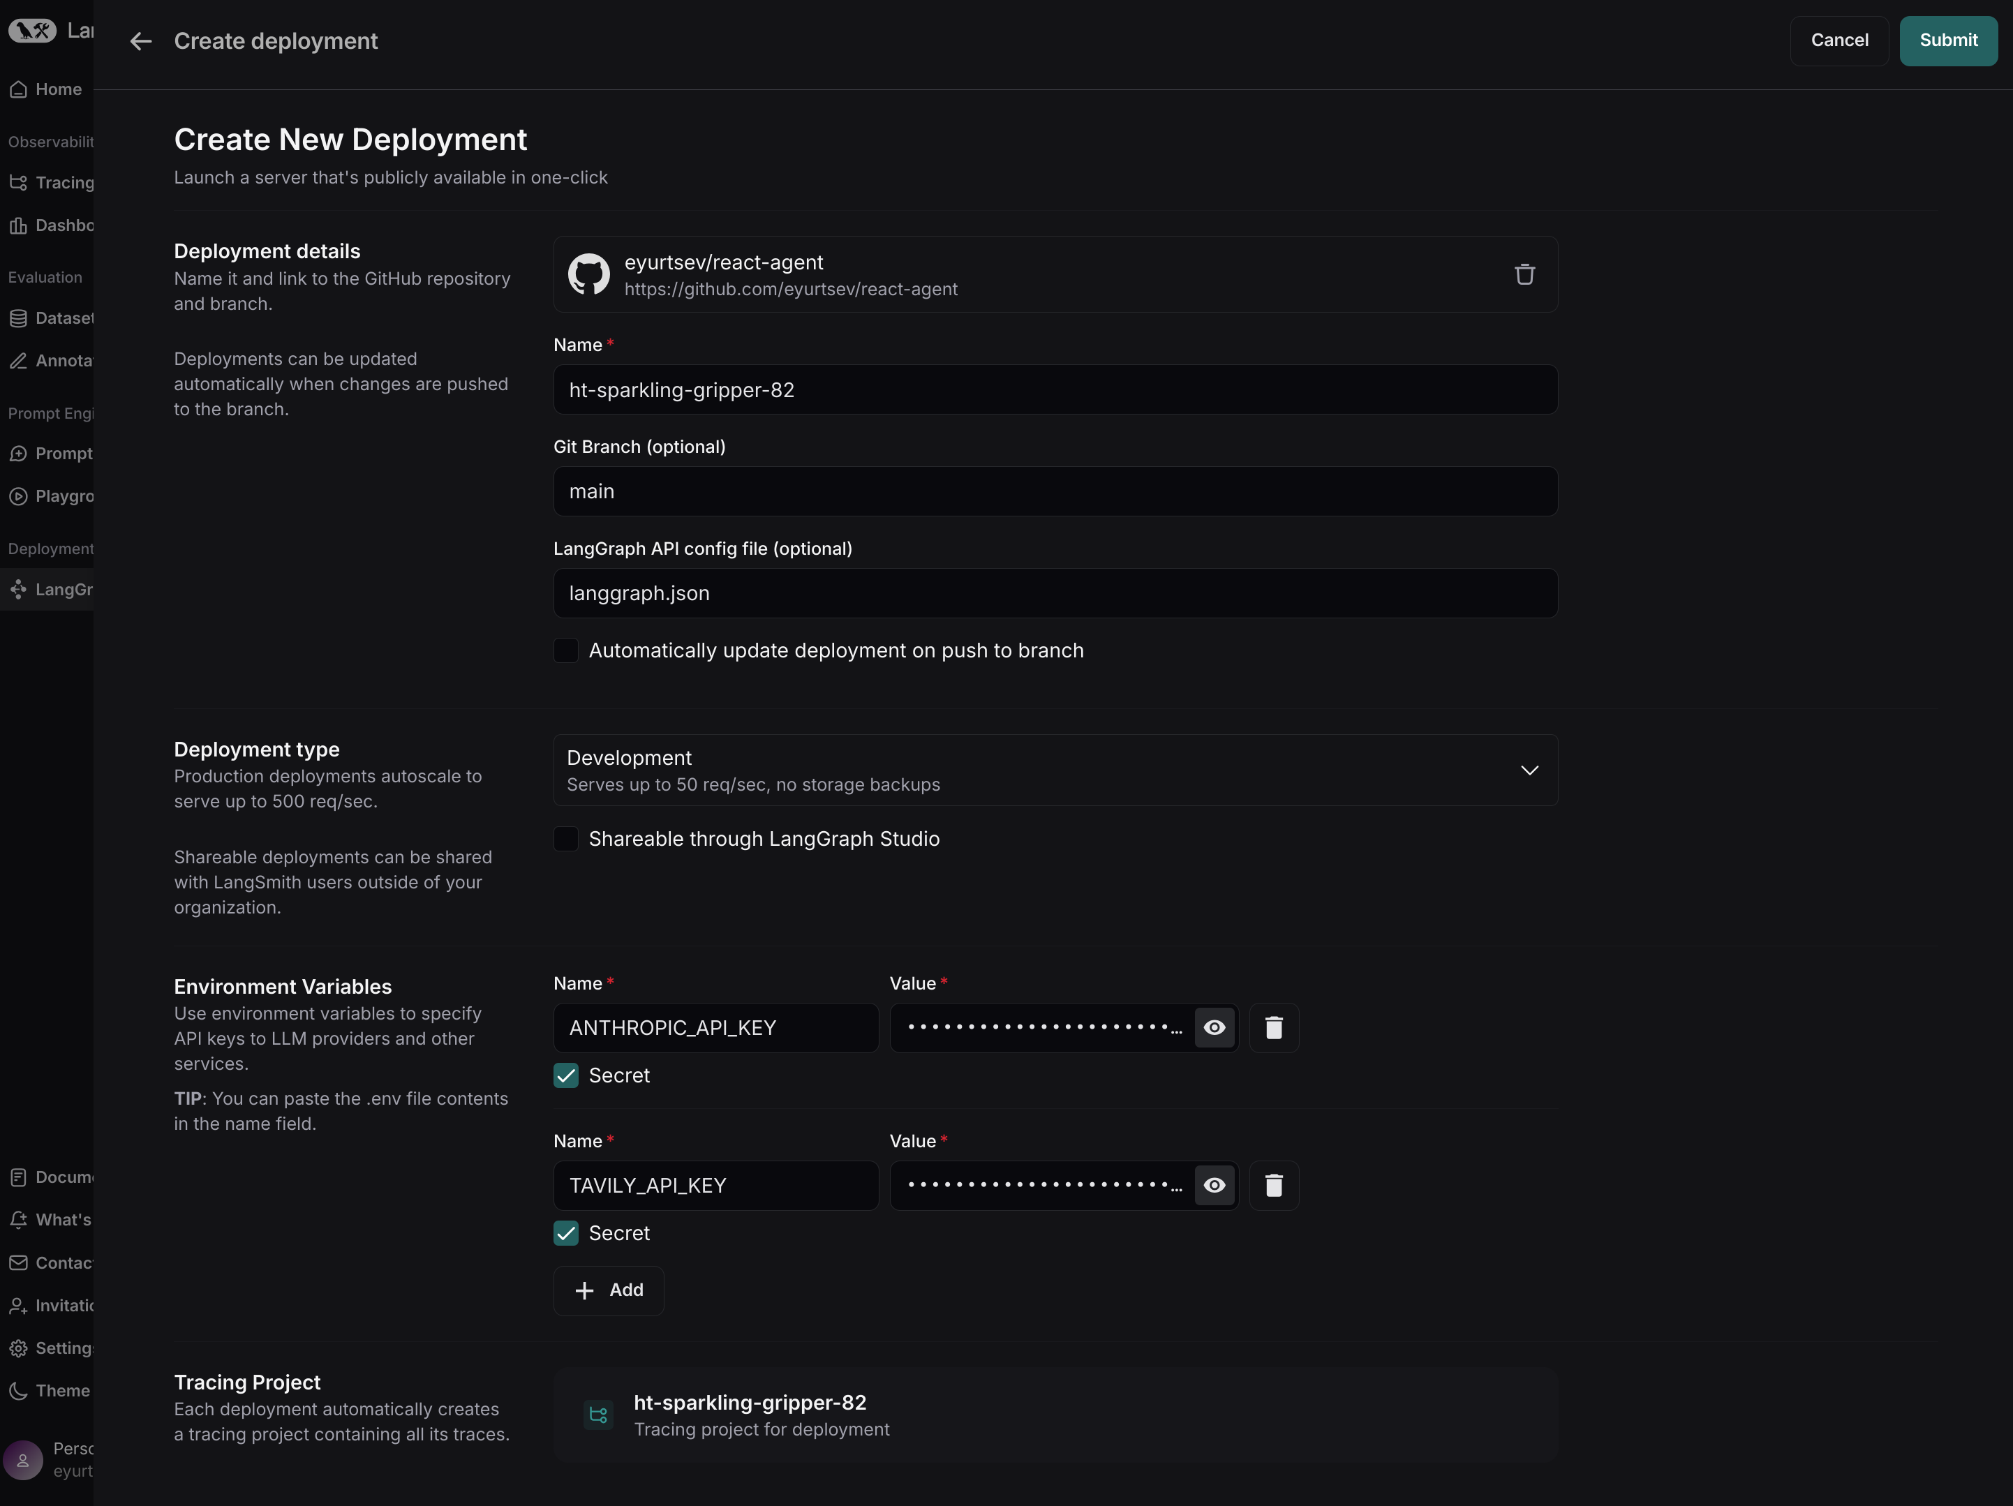Click the back arrow next to Create deployment
This screenshot has height=1506, width=2013.
click(140, 41)
